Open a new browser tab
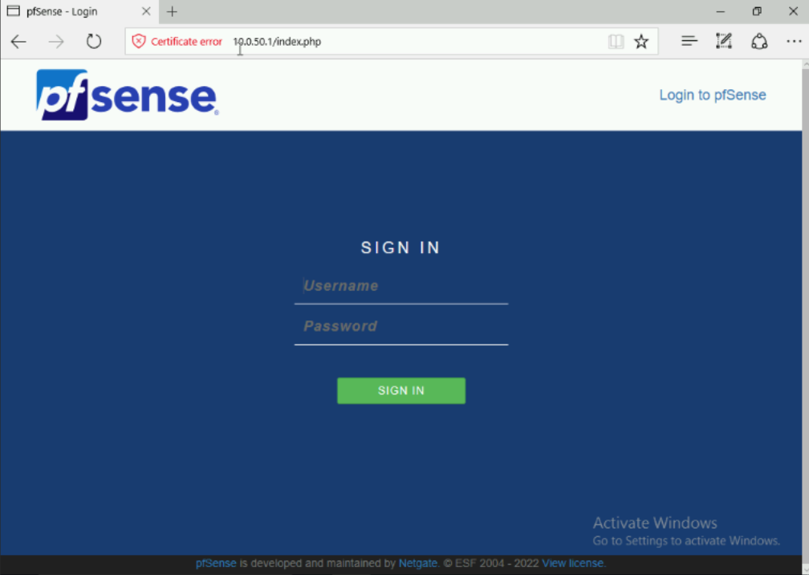 [173, 12]
